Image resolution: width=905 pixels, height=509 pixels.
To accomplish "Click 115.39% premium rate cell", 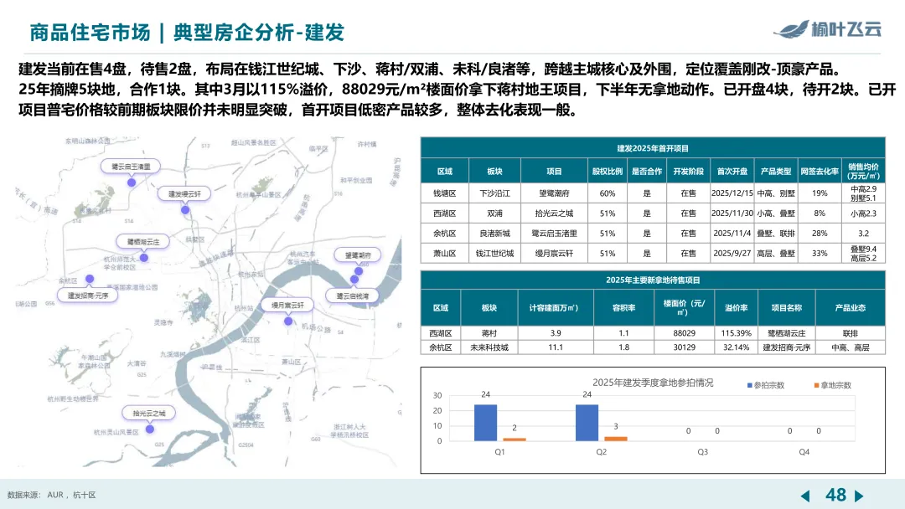I will point(736,333).
